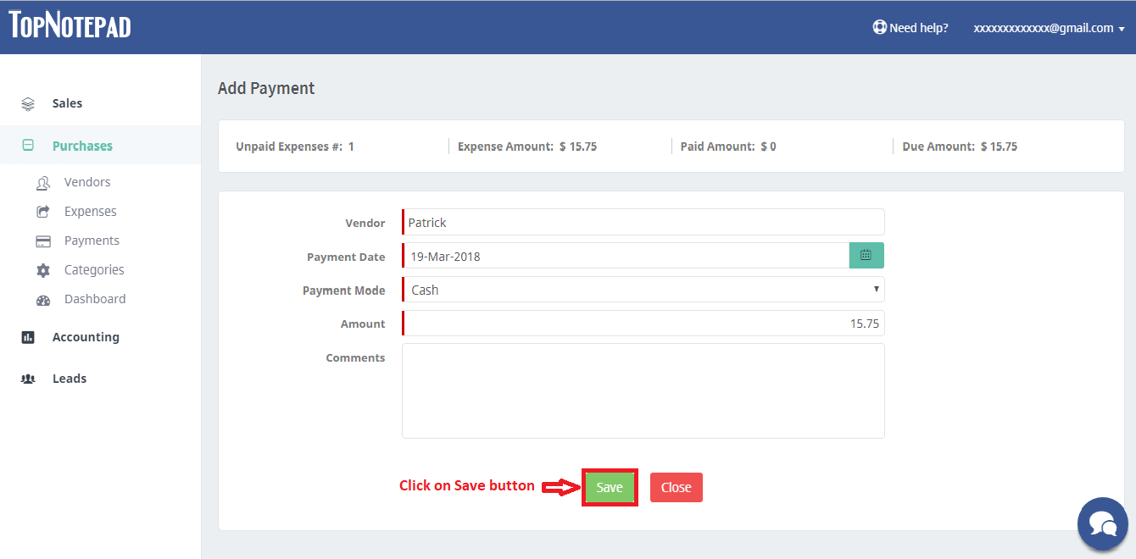Open the Purchases Dashboard
This screenshot has height=559, width=1136.
[x=95, y=299]
